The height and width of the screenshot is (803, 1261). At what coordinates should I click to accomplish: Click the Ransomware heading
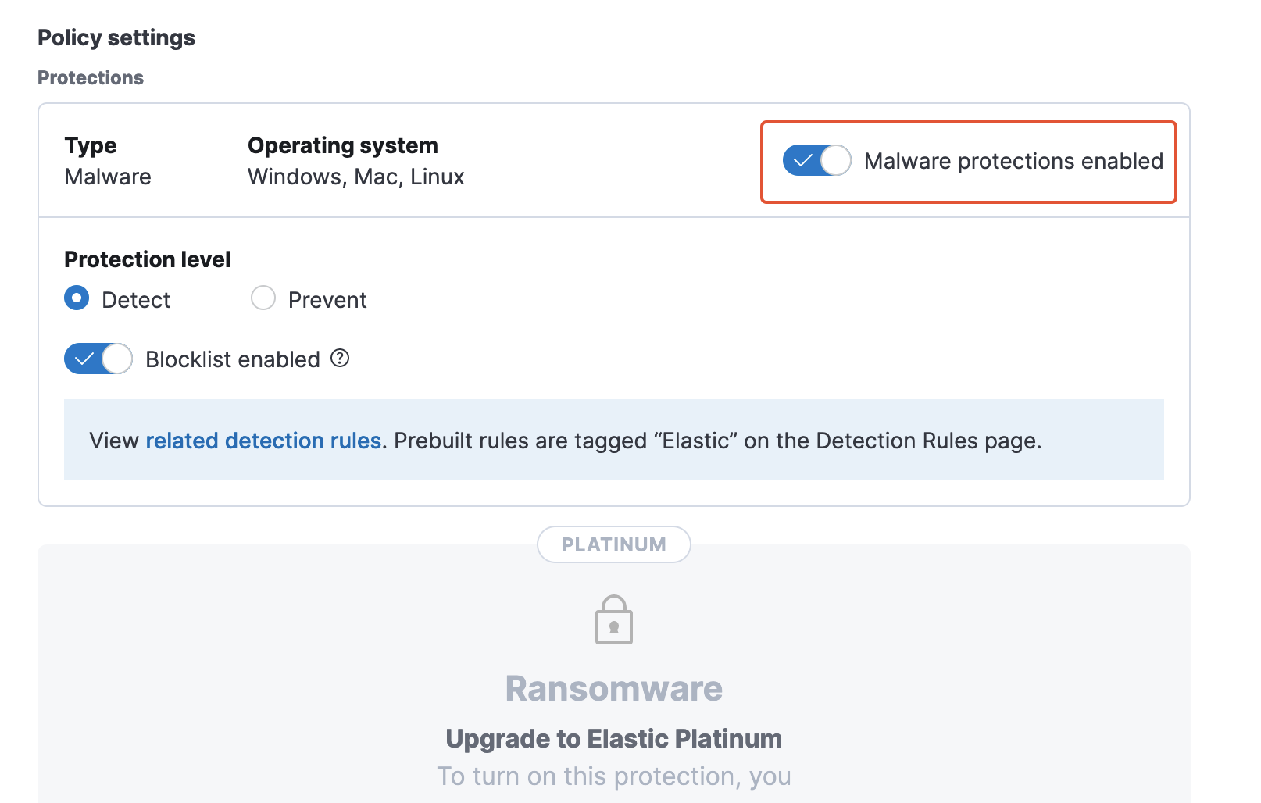point(613,689)
